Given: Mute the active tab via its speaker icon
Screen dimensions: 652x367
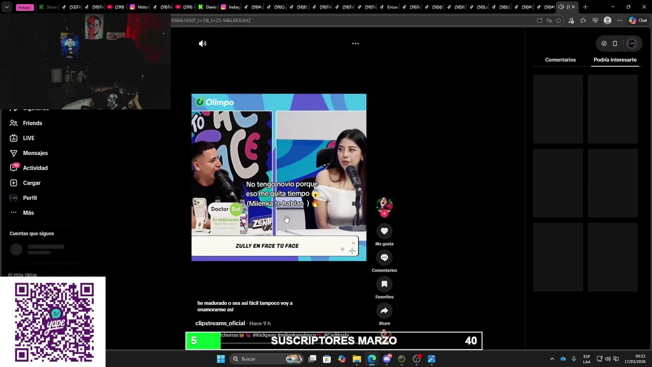Looking at the screenshot, I should tap(561, 7).
